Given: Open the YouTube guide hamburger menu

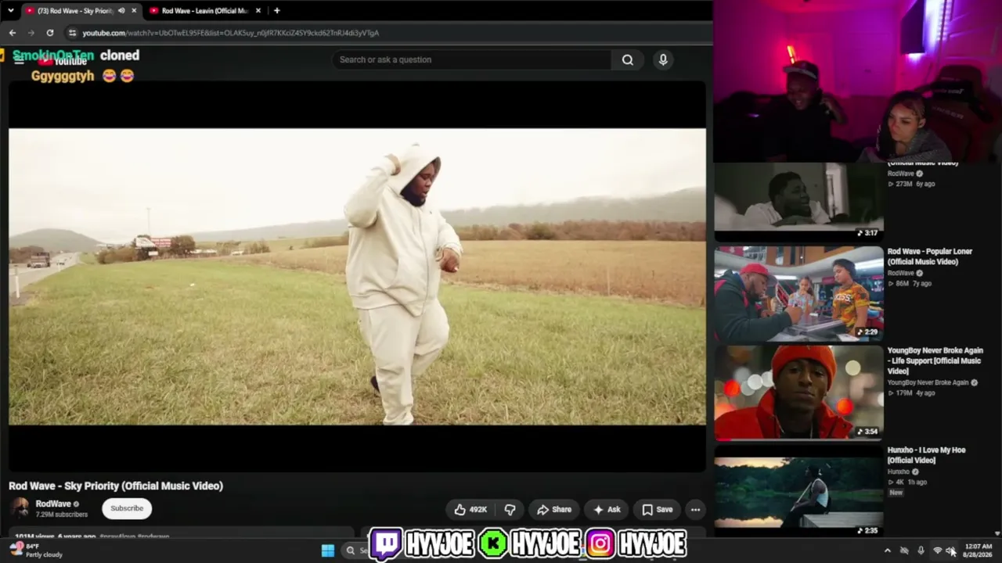Looking at the screenshot, I should click(x=19, y=60).
